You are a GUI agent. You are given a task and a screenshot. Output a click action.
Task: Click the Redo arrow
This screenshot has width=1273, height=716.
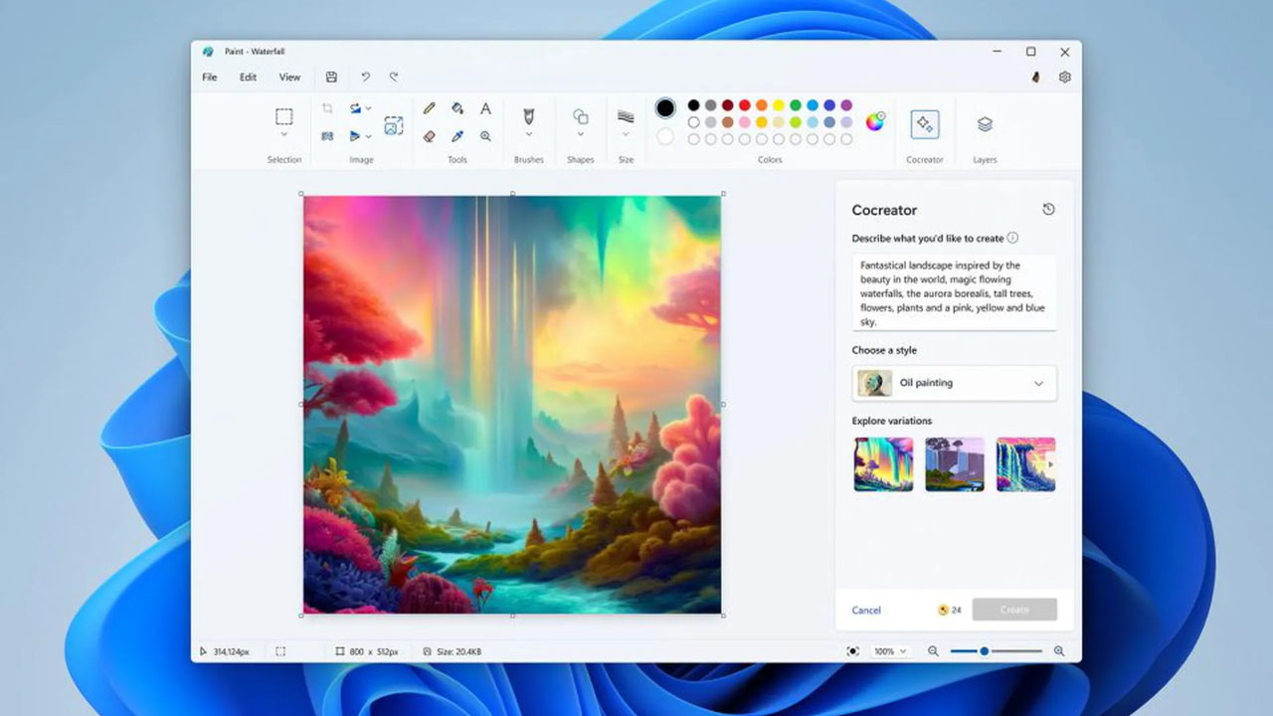click(394, 77)
